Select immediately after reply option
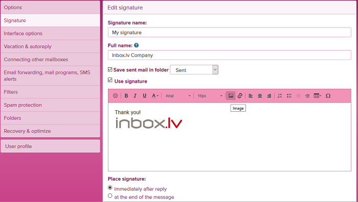Image resolution: width=358 pixels, height=202 pixels. click(x=110, y=188)
